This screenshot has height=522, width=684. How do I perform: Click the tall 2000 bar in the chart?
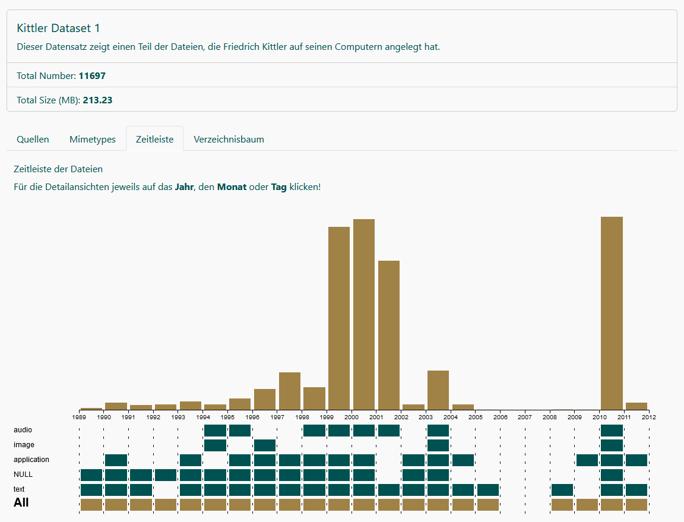click(x=364, y=314)
